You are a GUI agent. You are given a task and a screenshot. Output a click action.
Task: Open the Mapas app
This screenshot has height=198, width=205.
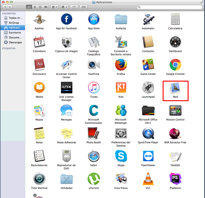(39, 110)
